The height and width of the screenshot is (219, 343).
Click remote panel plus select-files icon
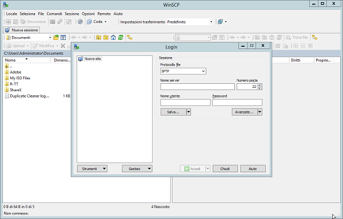point(296,46)
